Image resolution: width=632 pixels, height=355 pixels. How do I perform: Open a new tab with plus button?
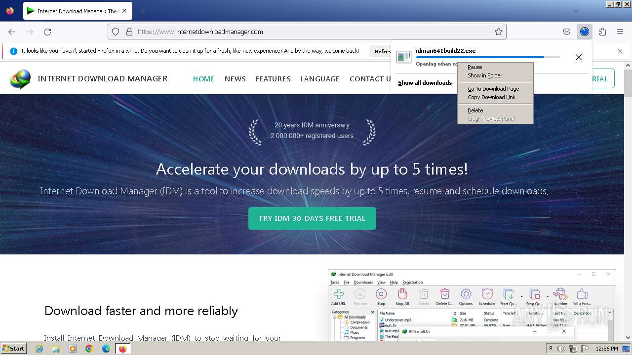tap(143, 11)
